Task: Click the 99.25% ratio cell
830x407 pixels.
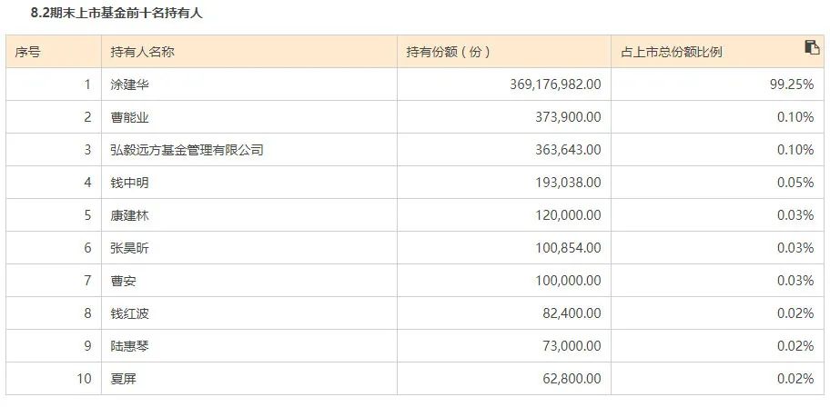Action: click(x=717, y=84)
